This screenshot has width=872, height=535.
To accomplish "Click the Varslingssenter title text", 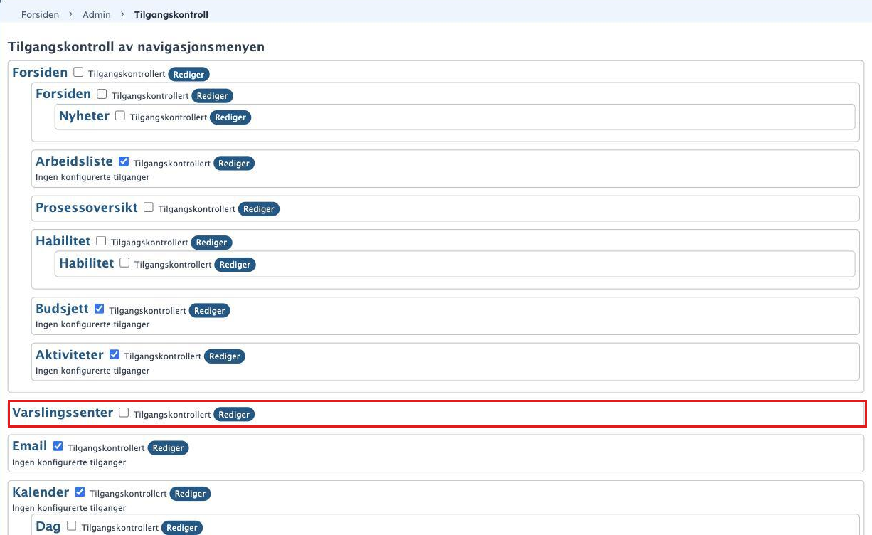I will point(63,413).
